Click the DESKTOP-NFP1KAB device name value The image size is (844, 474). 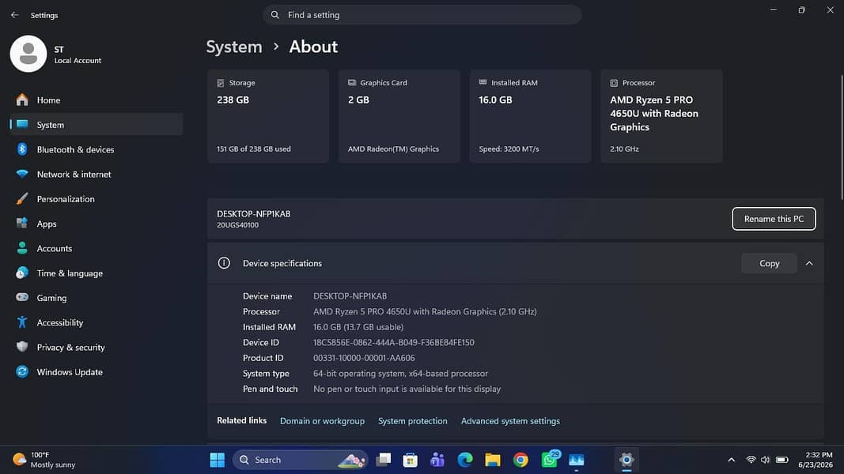(350, 296)
